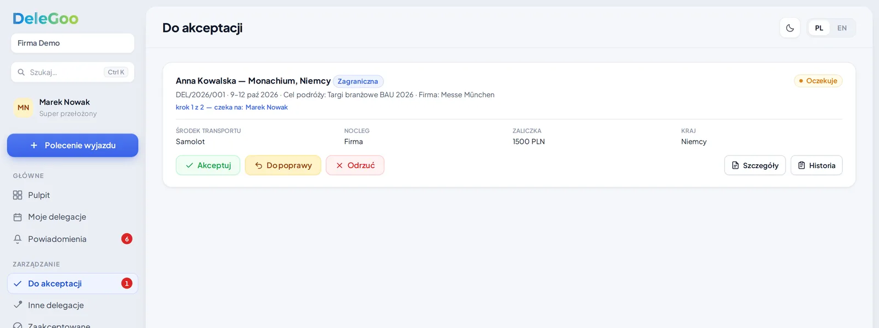Screen dimensions: 879x328
Task: Click the Pulpit grid icon
Action: [x=18, y=195]
